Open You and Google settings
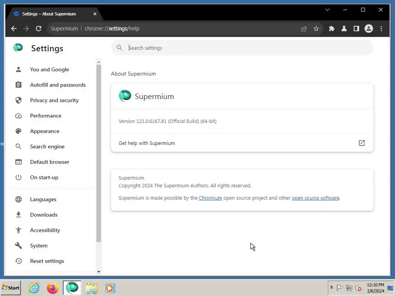Screen dimensions: 395x296 tap(49, 69)
